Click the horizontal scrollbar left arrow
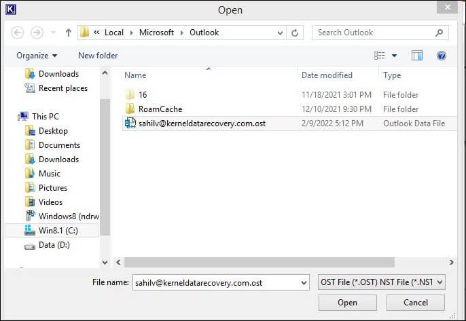466x321 pixels. [x=118, y=262]
